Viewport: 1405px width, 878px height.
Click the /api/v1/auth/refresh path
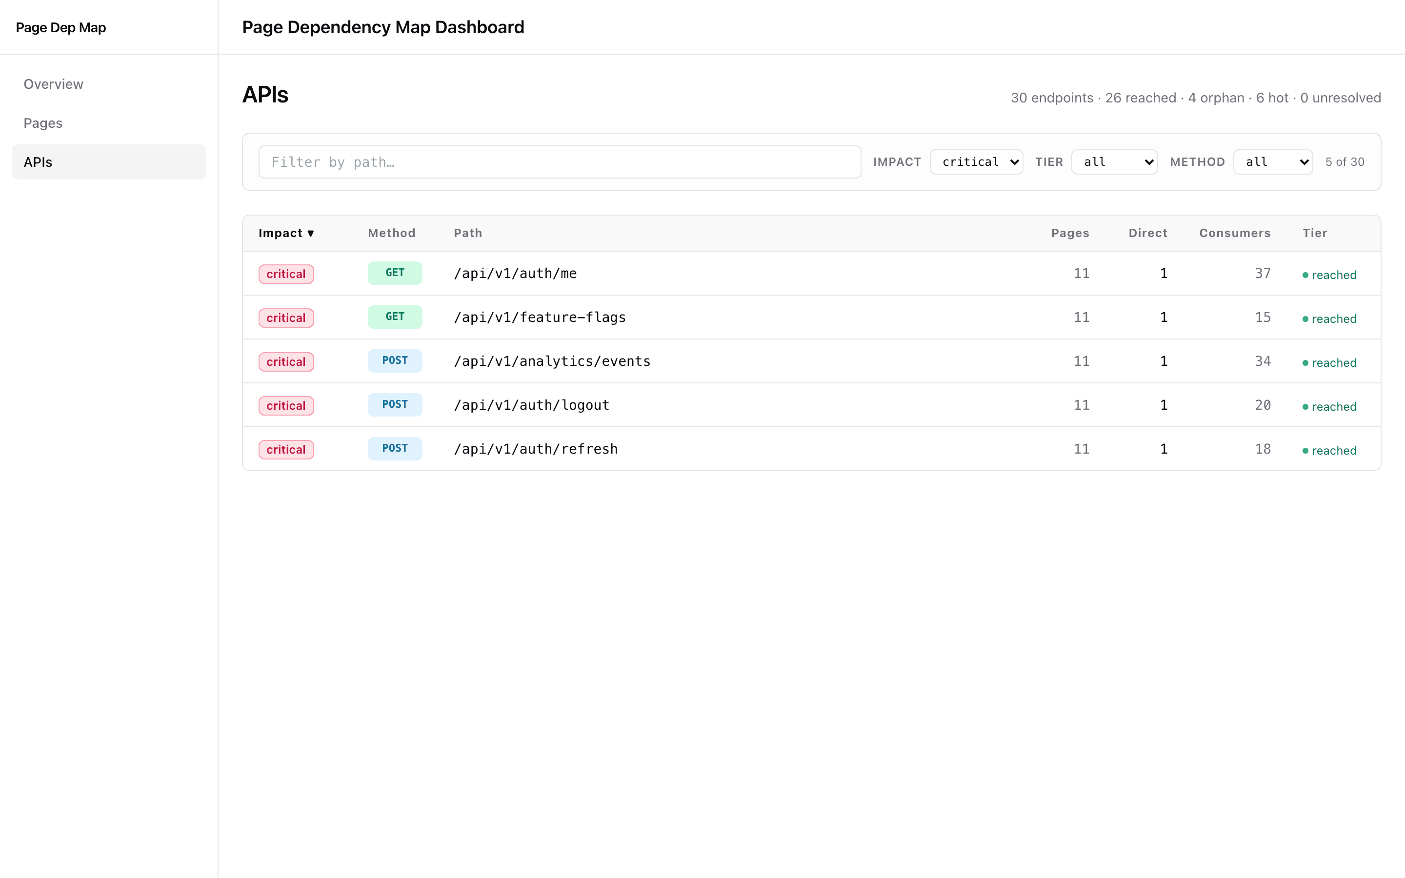[536, 449]
